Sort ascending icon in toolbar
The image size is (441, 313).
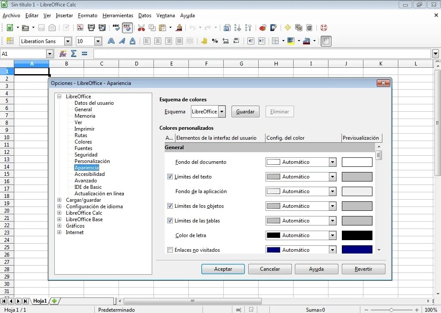tap(238, 28)
